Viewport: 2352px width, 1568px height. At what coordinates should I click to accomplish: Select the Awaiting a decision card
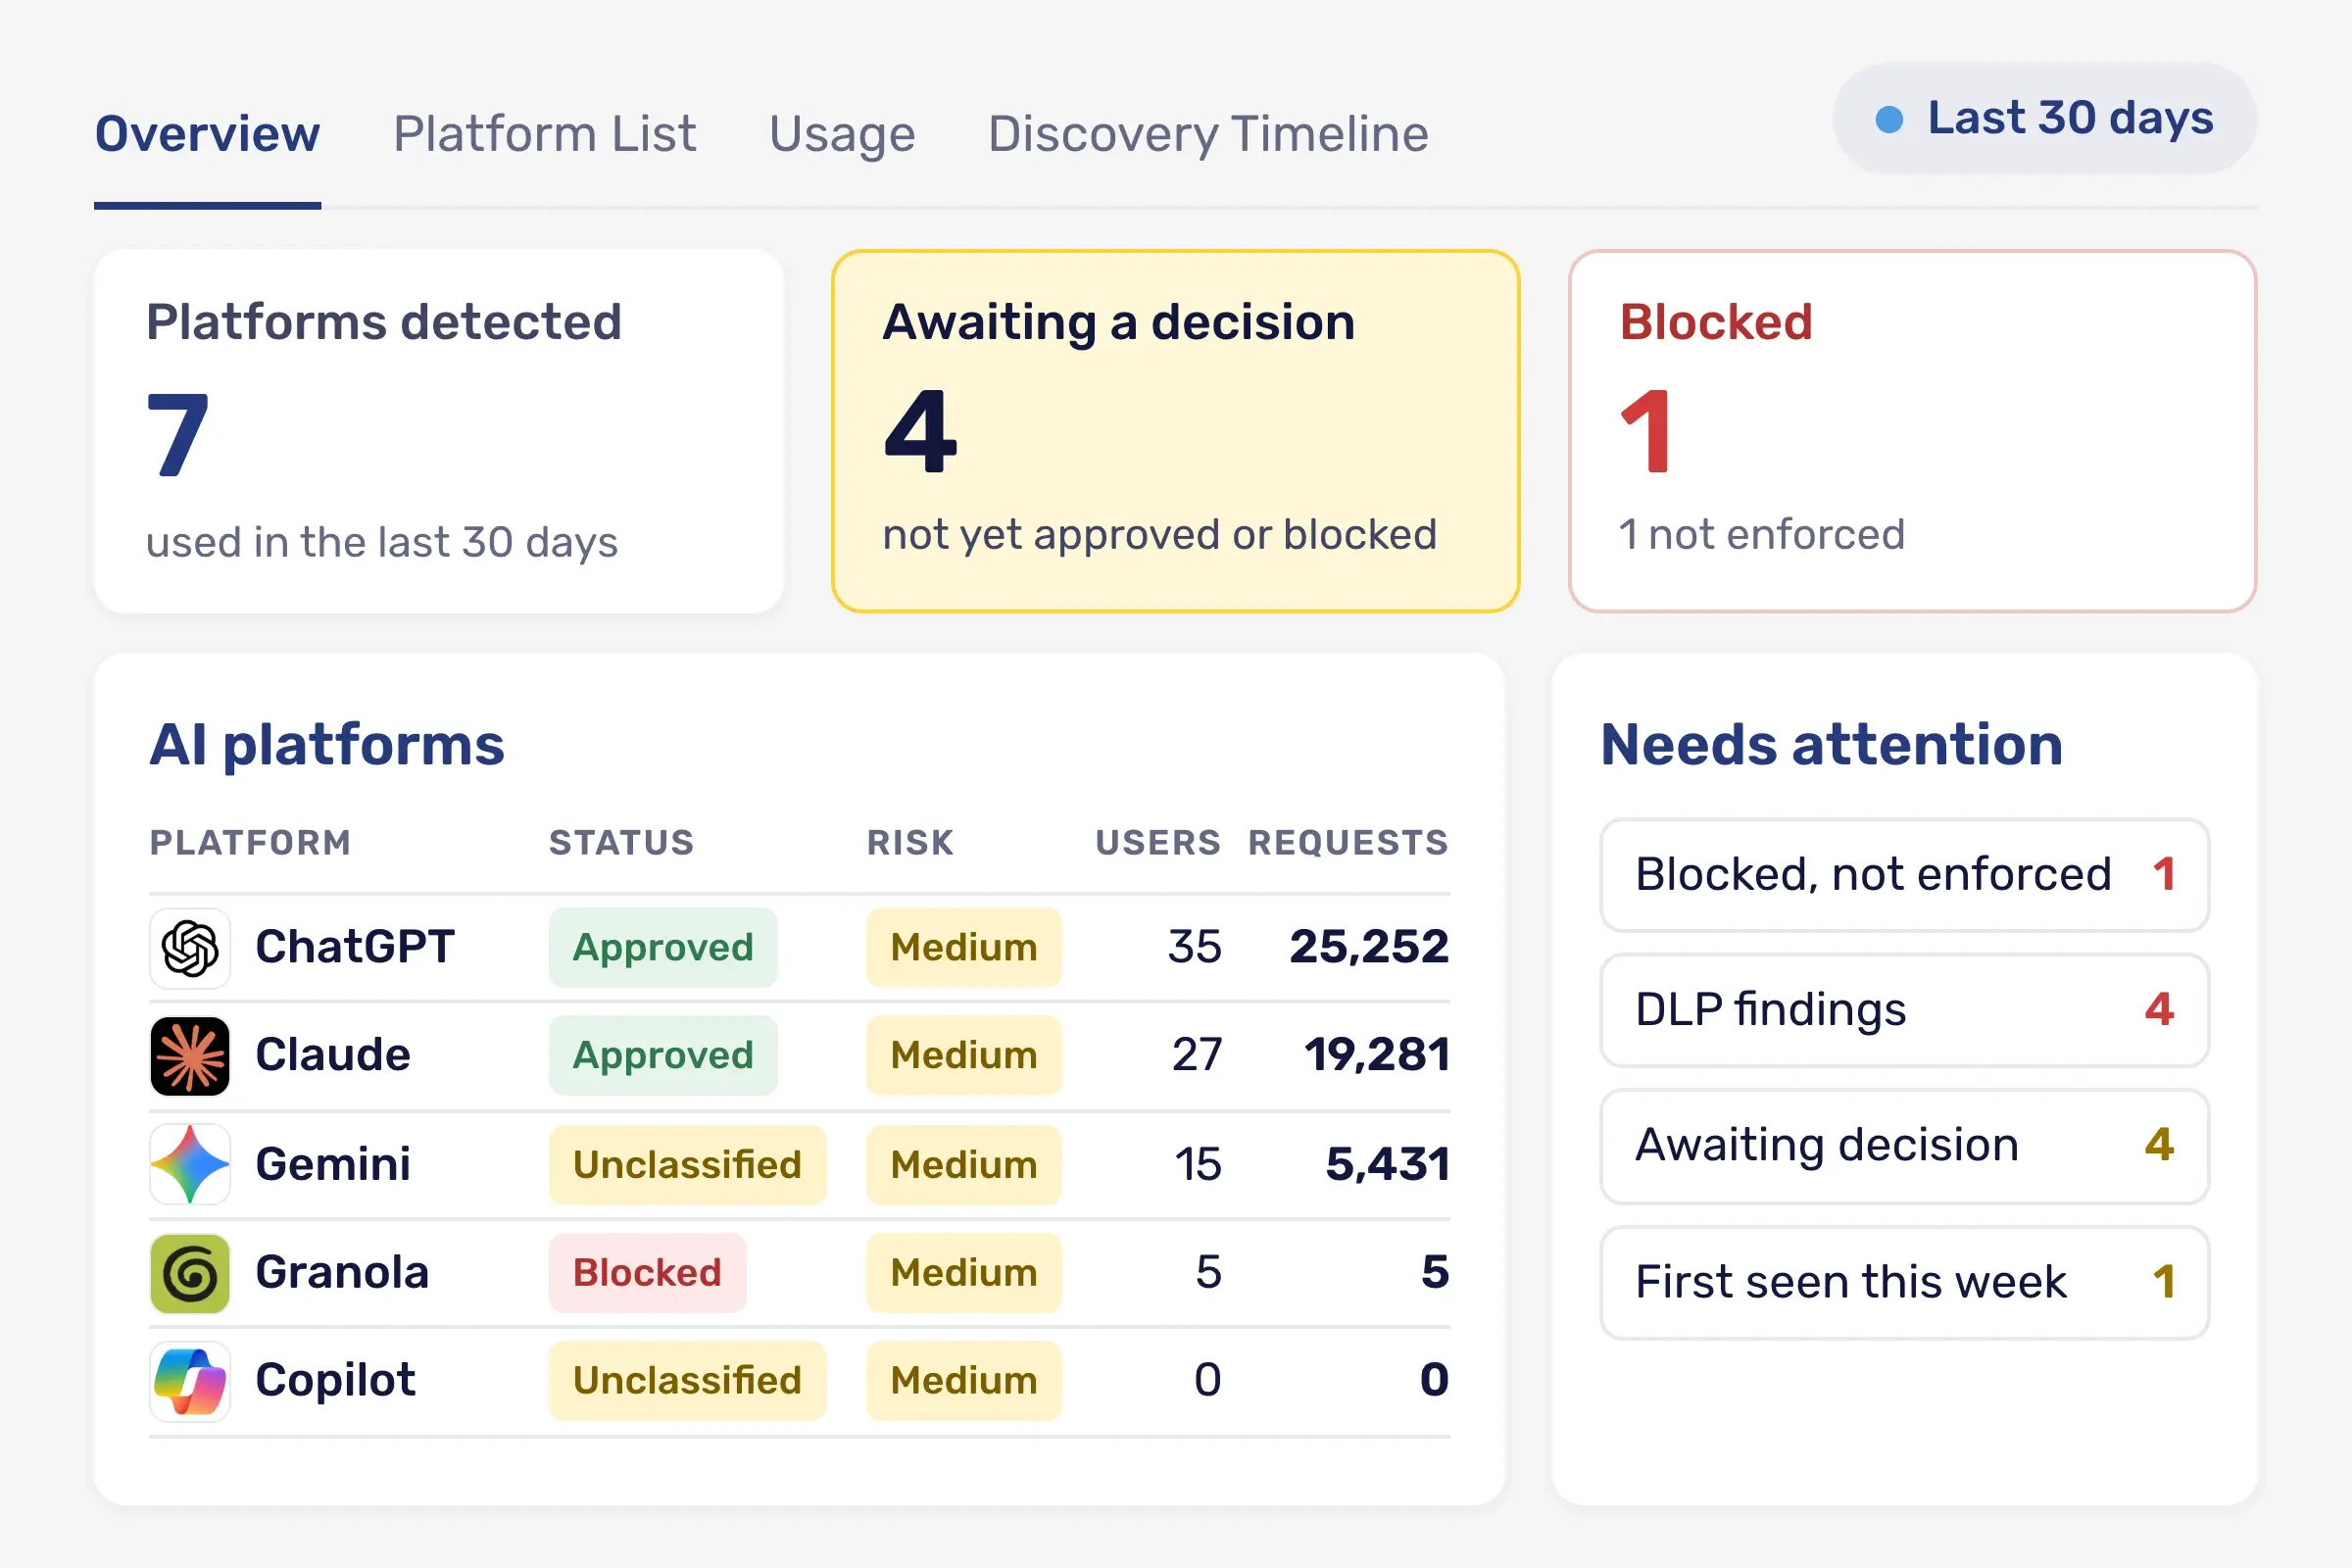coord(1175,431)
